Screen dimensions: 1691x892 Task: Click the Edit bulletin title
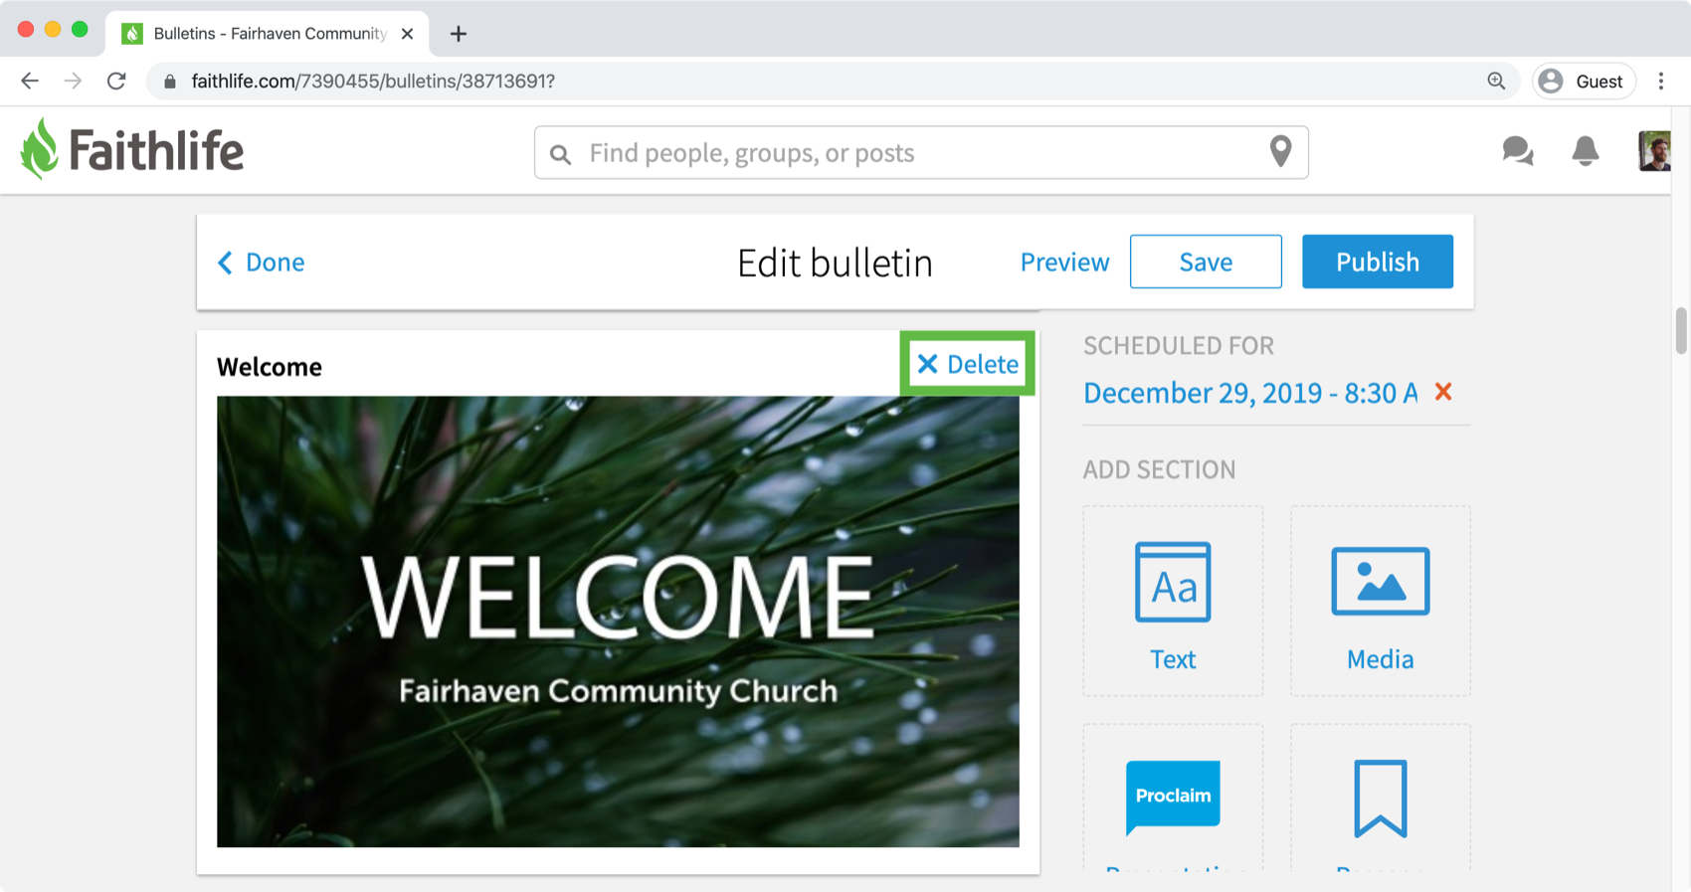coord(835,263)
